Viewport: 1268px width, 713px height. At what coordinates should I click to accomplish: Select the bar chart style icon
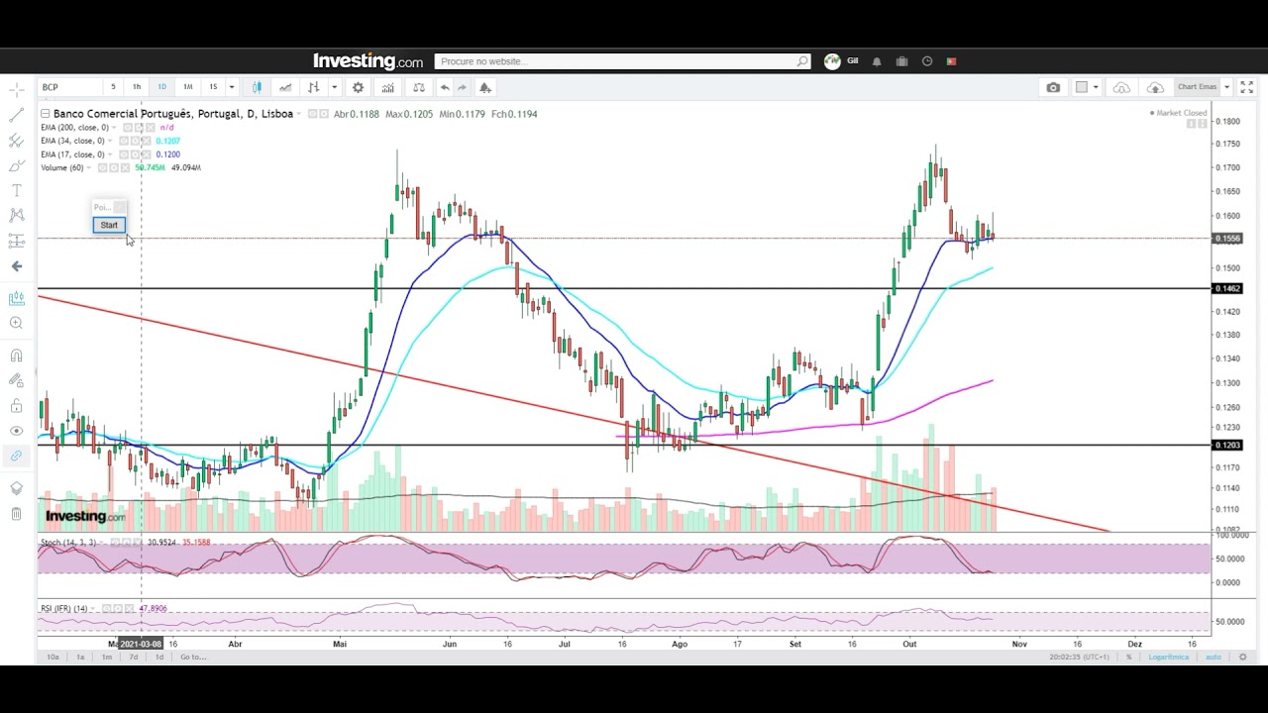tap(313, 87)
